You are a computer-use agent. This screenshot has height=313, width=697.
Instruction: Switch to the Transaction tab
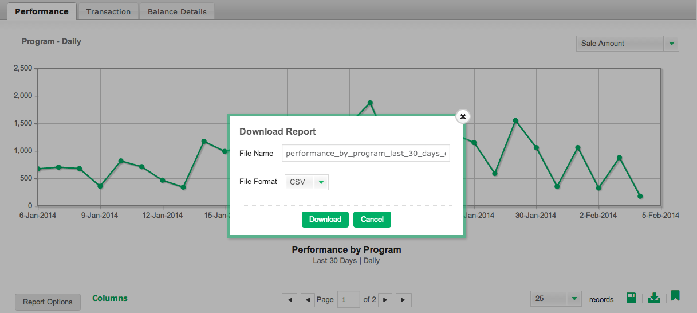(109, 11)
